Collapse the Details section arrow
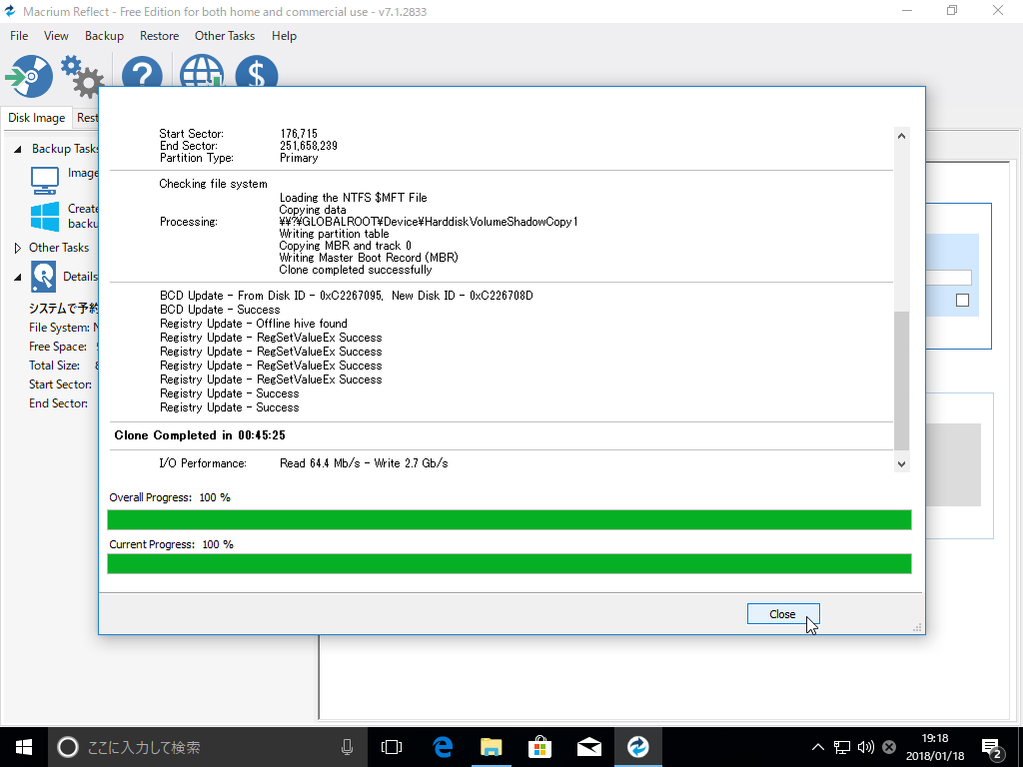This screenshot has height=767, width=1023. [x=18, y=278]
